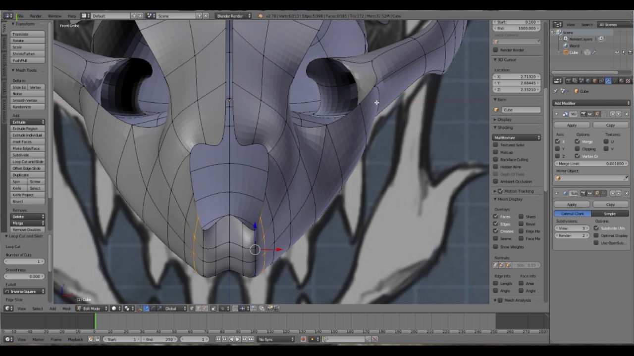This screenshot has height=356, width=634.
Task: Open Blender Render engine dropdown
Action: point(234,16)
